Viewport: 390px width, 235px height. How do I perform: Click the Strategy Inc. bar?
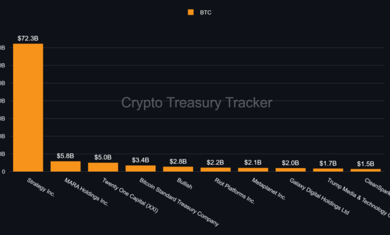coord(28,107)
